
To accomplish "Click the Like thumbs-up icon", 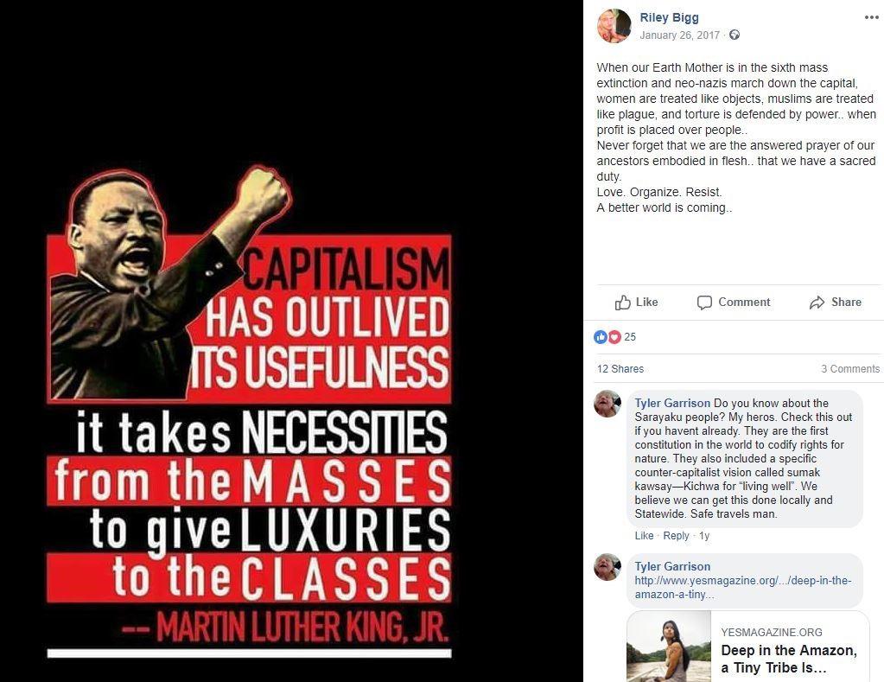I will pyautogui.click(x=622, y=303).
